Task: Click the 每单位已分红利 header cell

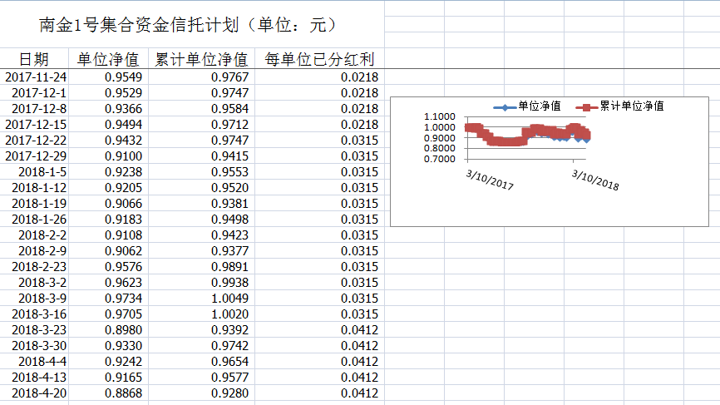Action: tap(318, 59)
